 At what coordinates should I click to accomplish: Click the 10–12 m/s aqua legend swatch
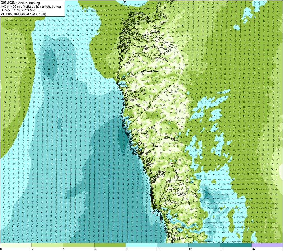pos(173,245)
